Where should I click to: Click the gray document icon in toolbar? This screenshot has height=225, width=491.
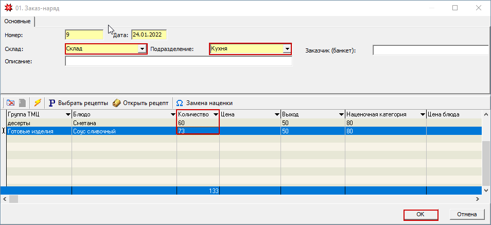[22, 102]
